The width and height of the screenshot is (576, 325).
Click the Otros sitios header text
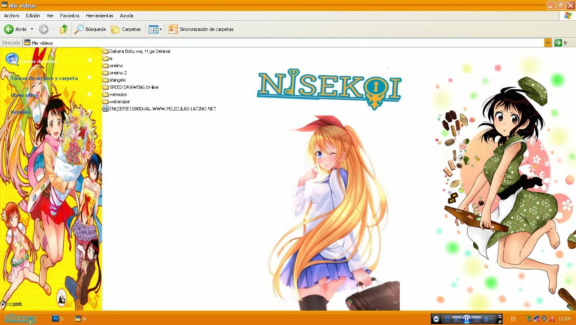(24, 95)
